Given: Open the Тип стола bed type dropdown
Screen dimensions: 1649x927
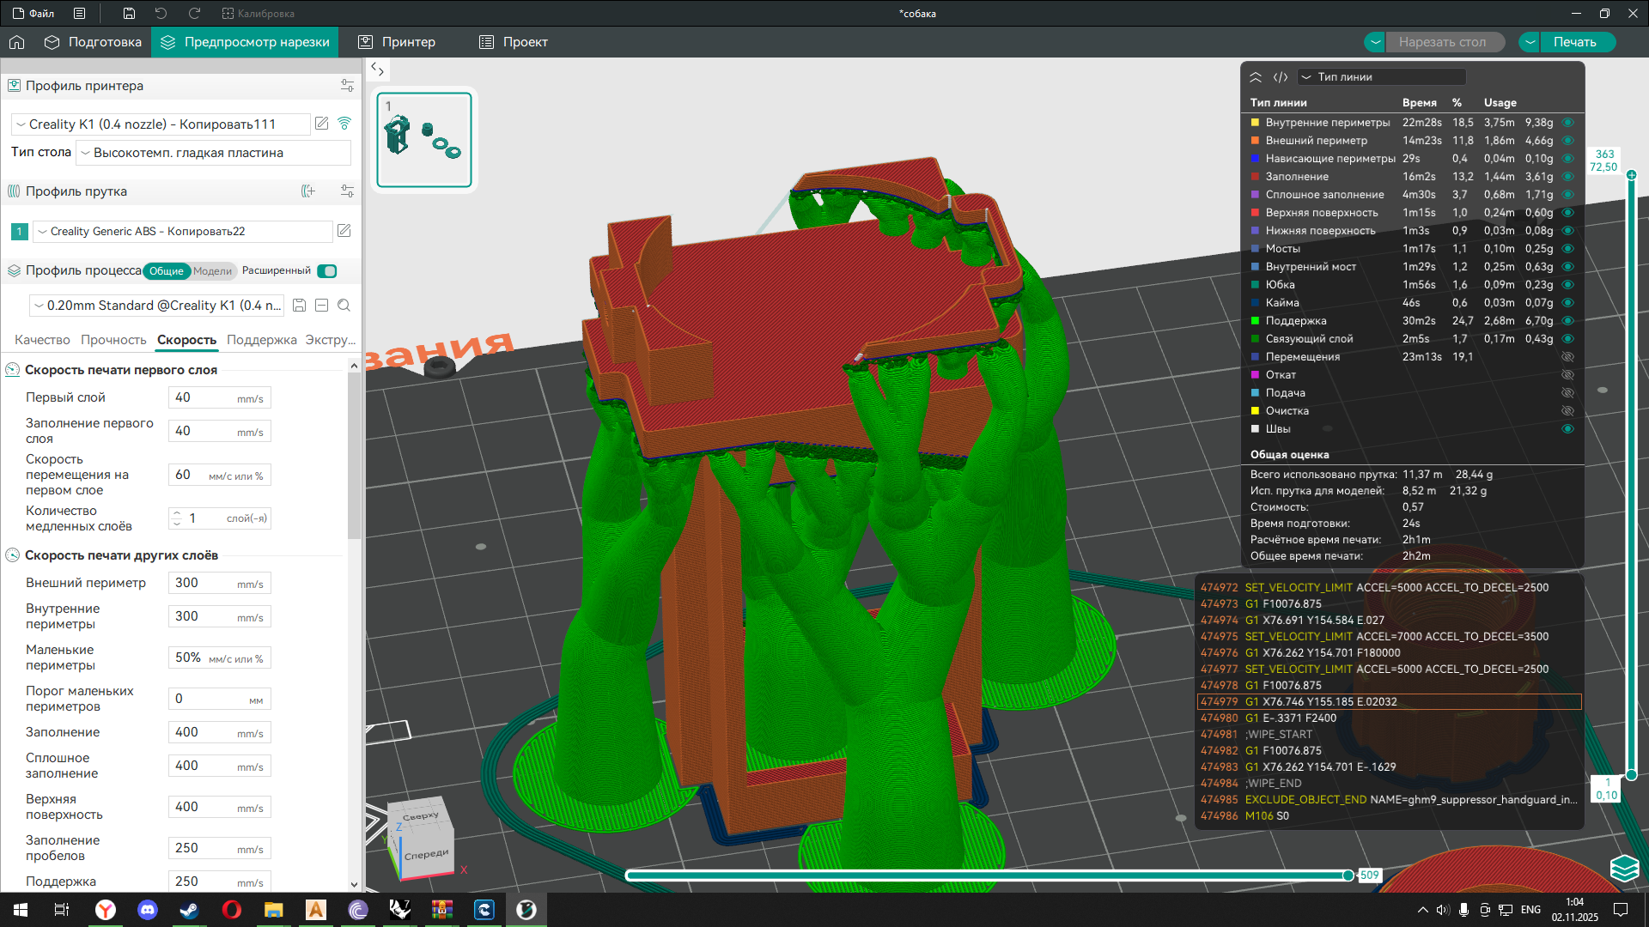Looking at the screenshot, I should (213, 153).
